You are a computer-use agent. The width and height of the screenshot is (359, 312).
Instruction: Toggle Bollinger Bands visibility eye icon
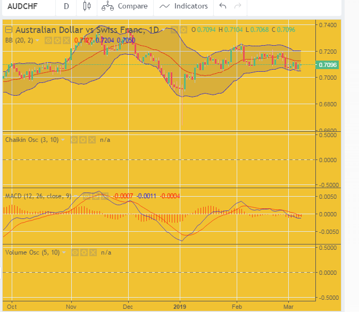(x=48, y=40)
